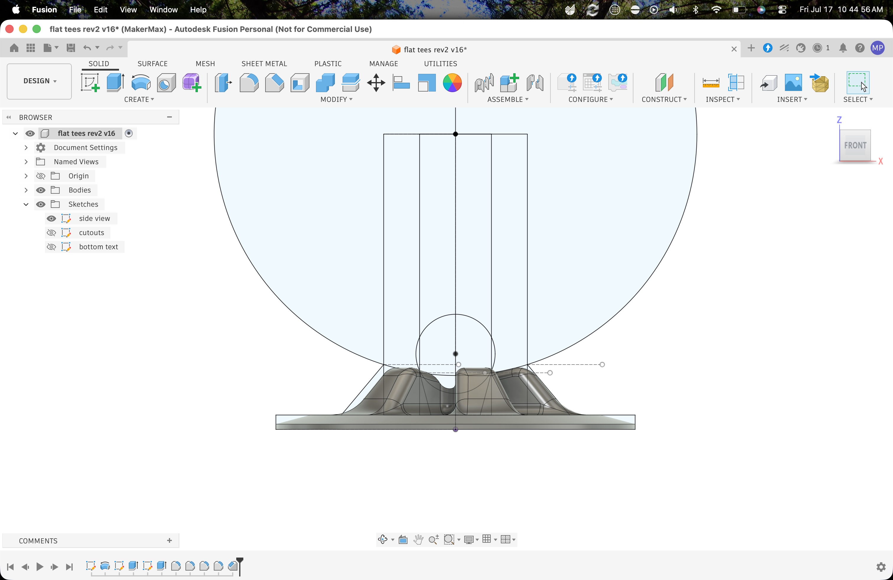Add a comment with the plus button
Viewport: 893px width, 580px height.
coord(170,541)
